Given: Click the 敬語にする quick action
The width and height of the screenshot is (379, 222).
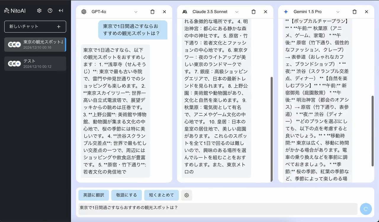Looking at the screenshot, I should click(126, 195).
